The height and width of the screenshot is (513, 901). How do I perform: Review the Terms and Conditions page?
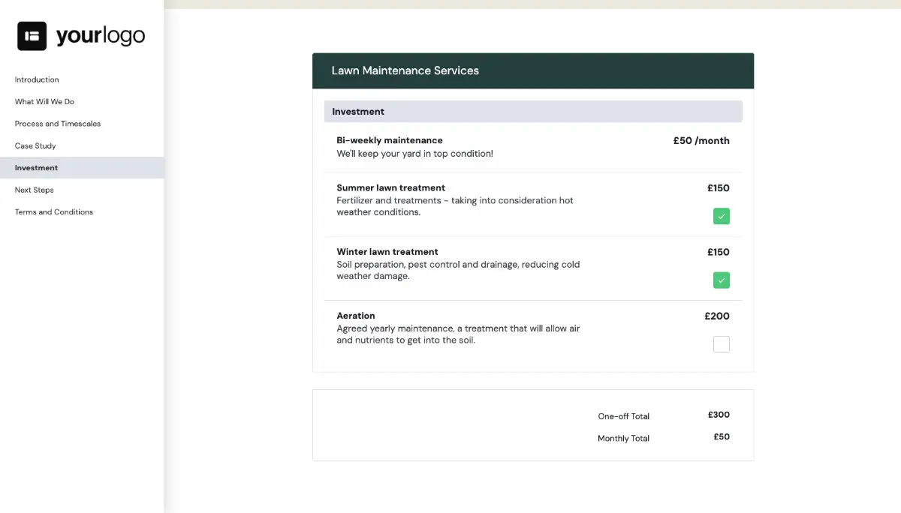[53, 211]
